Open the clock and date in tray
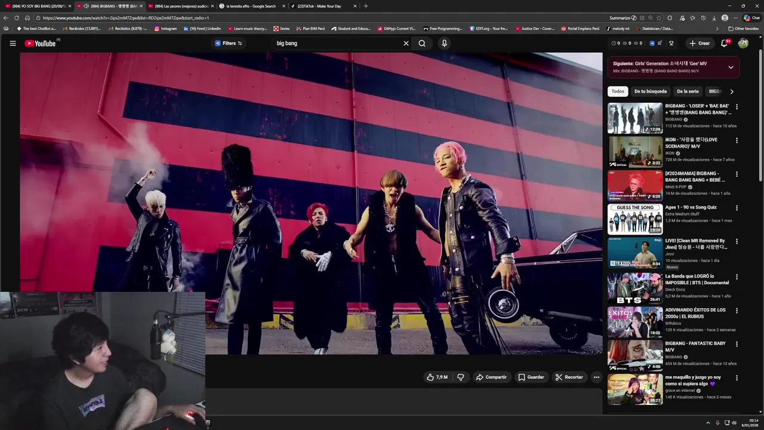This screenshot has width=764, height=430. [x=750, y=423]
